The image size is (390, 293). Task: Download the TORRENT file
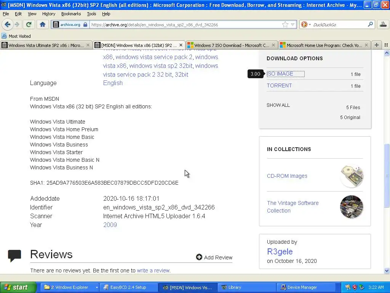pos(279,85)
